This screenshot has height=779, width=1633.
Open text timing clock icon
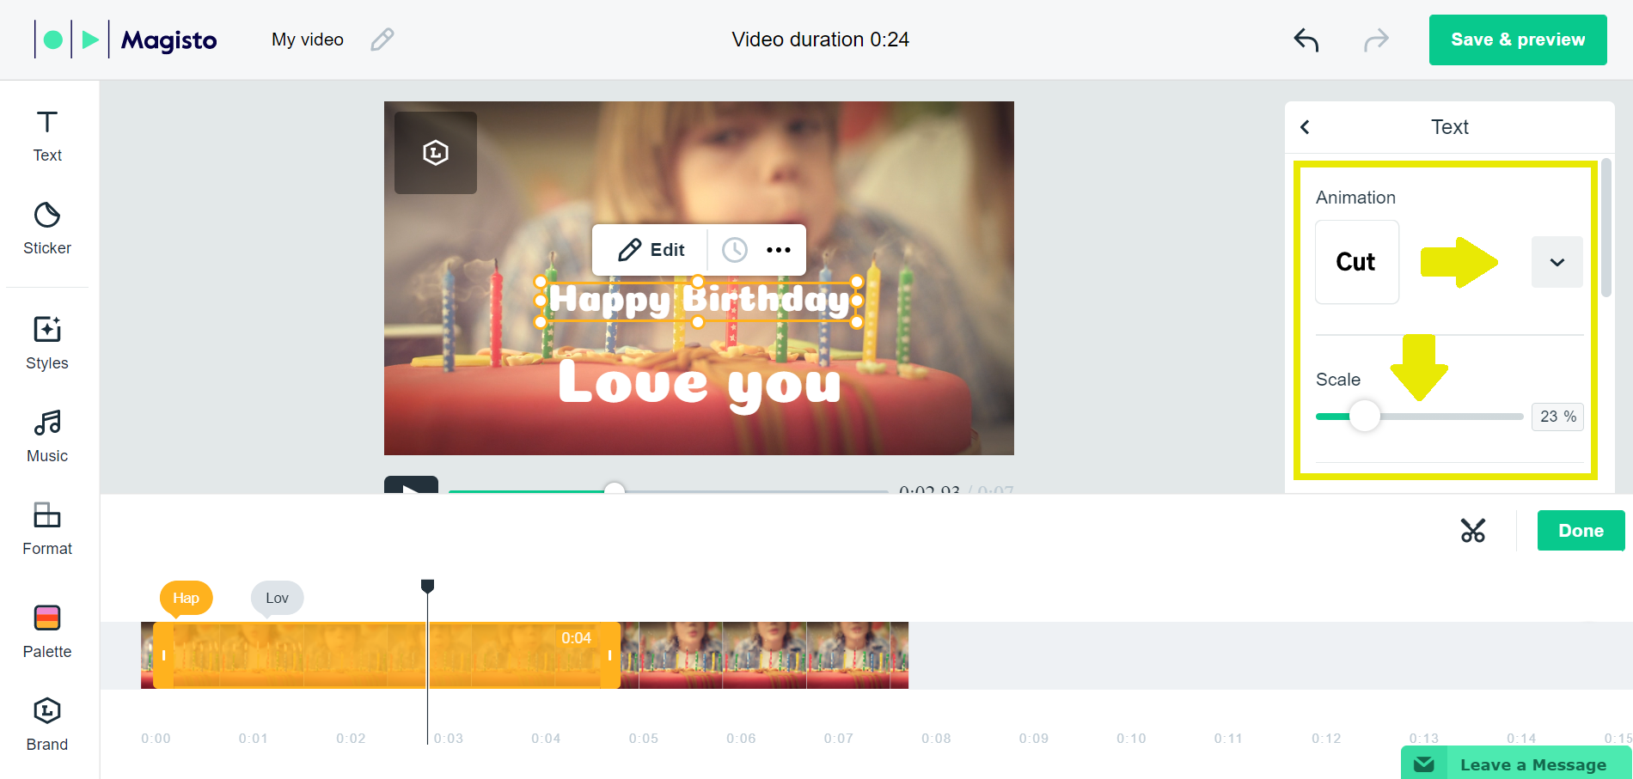(734, 250)
